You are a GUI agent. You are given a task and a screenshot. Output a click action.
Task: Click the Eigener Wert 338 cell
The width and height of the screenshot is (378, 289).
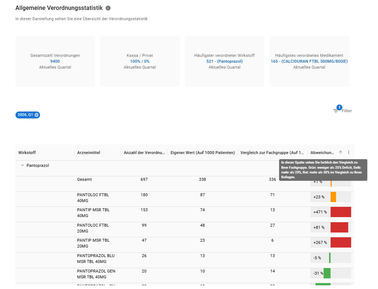pyautogui.click(x=203, y=179)
